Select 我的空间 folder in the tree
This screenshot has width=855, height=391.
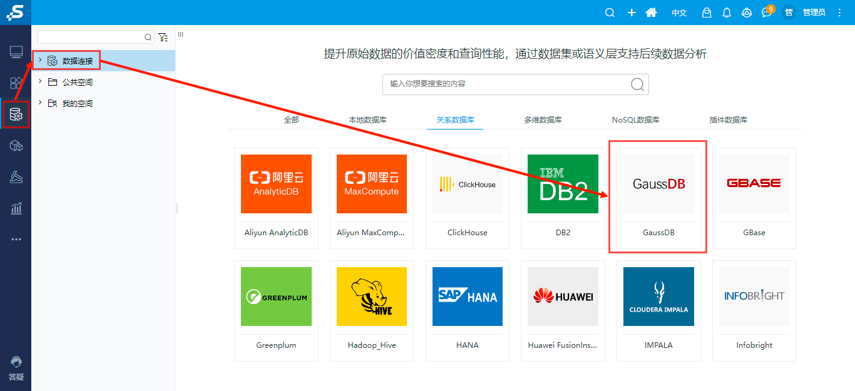pos(78,103)
